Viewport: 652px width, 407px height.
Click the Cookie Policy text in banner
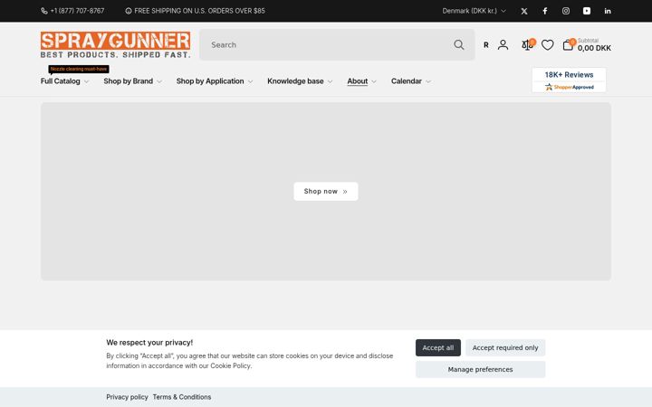[x=230, y=366]
